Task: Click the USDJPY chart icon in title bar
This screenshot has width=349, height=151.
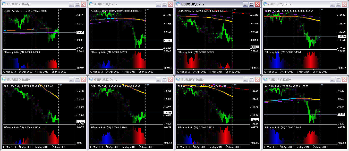Action: pos(4,4)
